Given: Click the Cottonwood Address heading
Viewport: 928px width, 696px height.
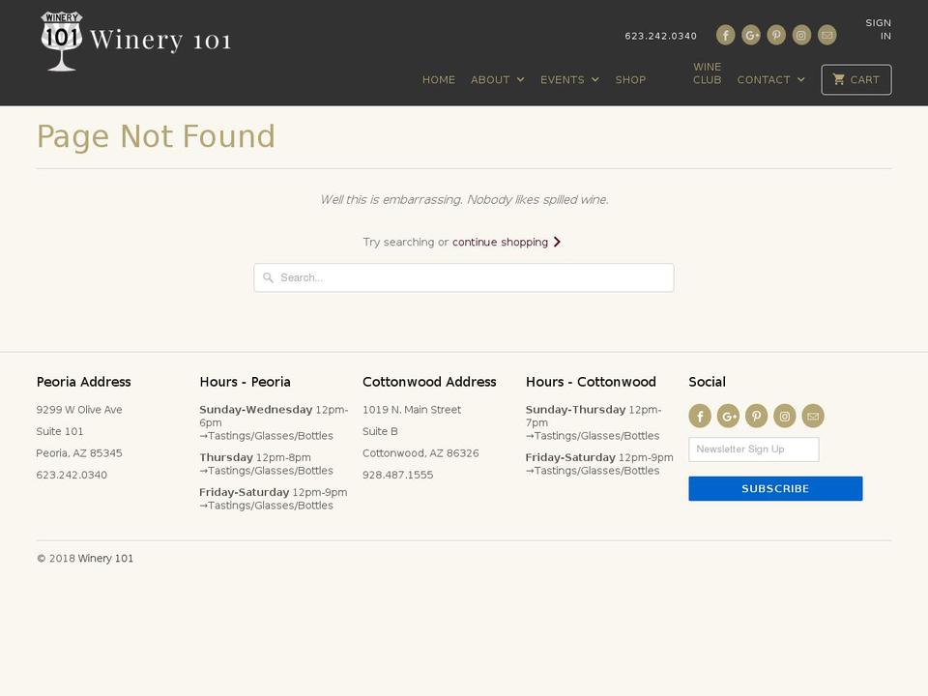Looking at the screenshot, I should coord(429,382).
